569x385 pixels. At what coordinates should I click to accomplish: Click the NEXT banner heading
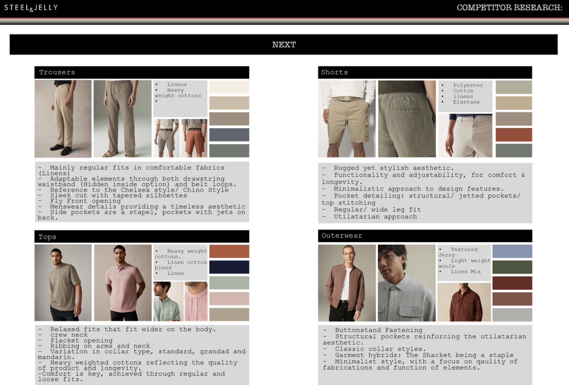point(284,45)
